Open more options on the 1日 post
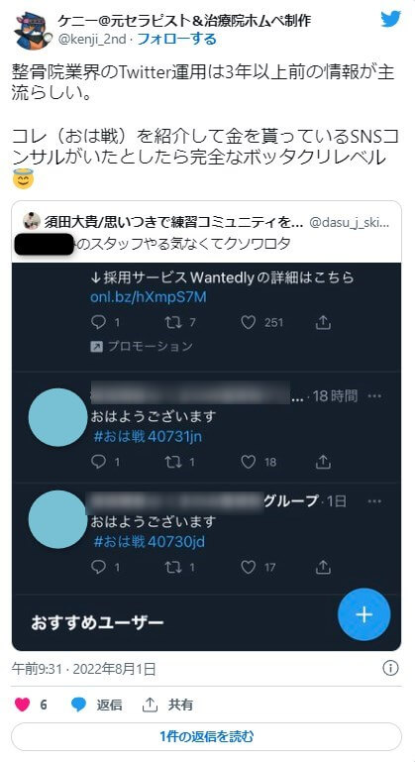 (x=374, y=501)
